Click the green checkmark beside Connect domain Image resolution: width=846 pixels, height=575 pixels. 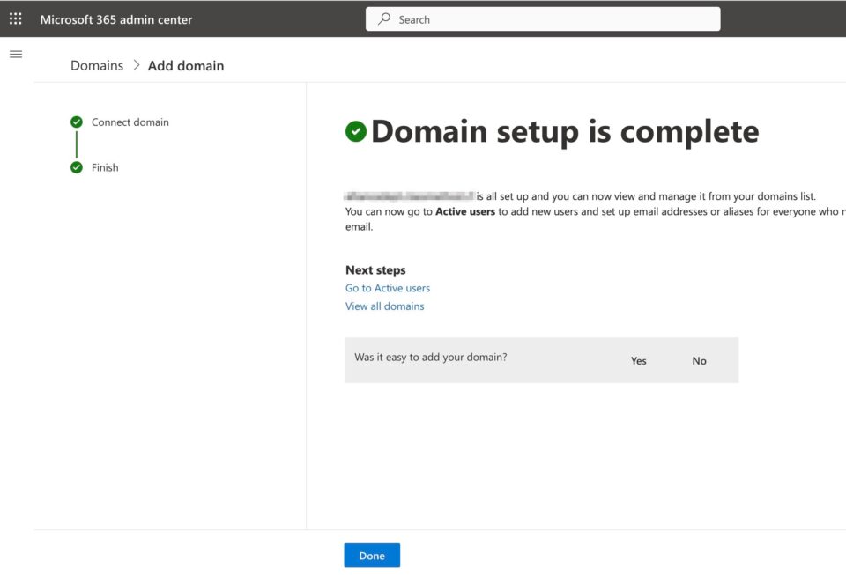point(77,122)
